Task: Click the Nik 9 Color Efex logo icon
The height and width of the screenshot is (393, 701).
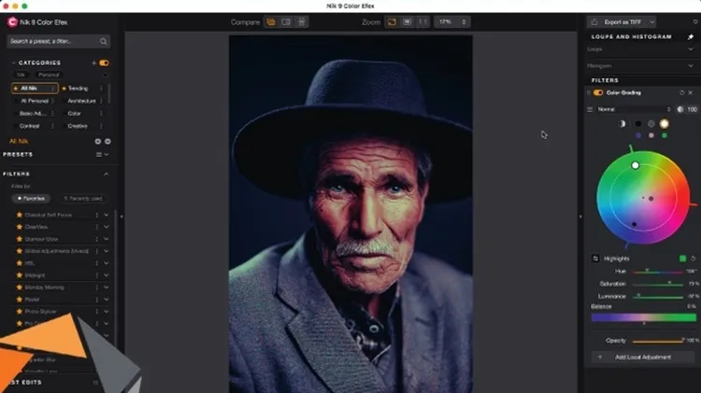Action: tap(12, 21)
